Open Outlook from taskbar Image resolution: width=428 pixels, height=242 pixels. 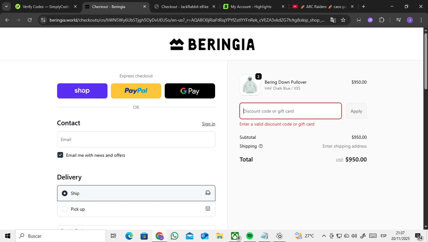tap(205, 236)
